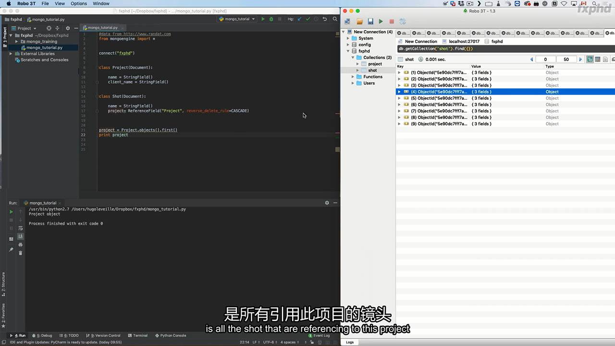Click the restore layout icon in Run panel
Screen dimensions: 615x346
(12, 239)
